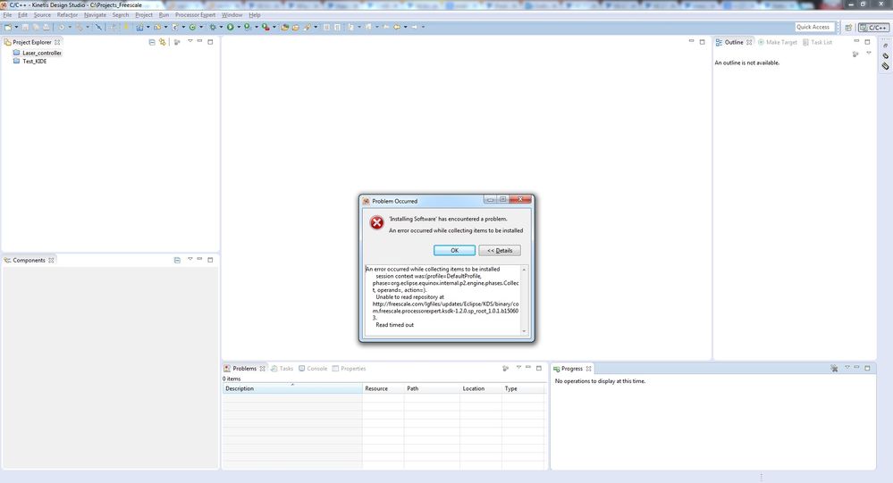Click the lower tilted icon in the right trim bar
This screenshot has height=483, width=893.
(x=886, y=66)
